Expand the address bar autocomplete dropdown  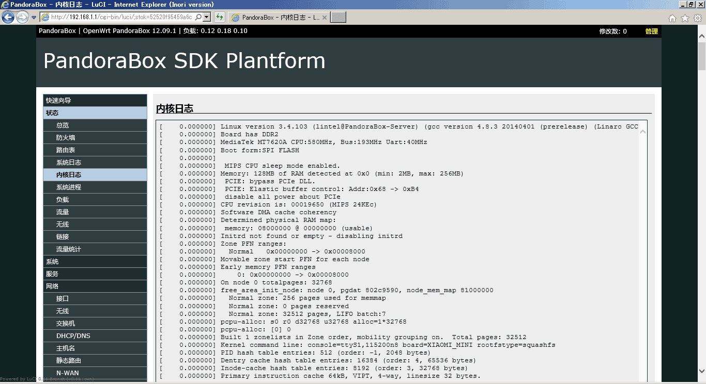pos(207,17)
